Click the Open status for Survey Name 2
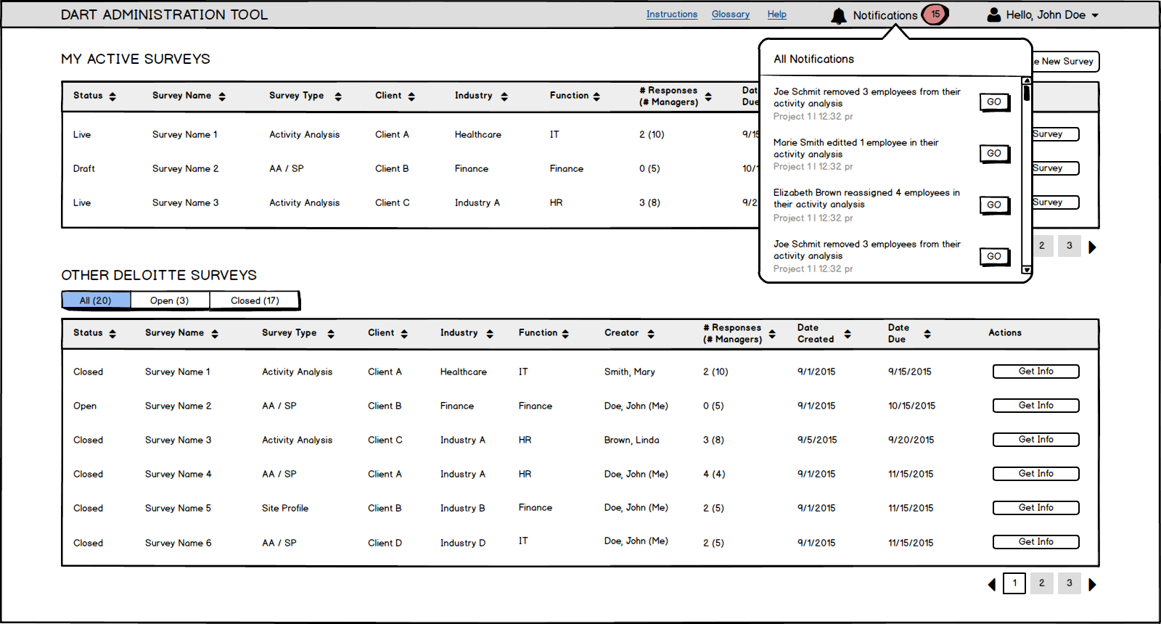This screenshot has height=624, width=1161. point(85,406)
